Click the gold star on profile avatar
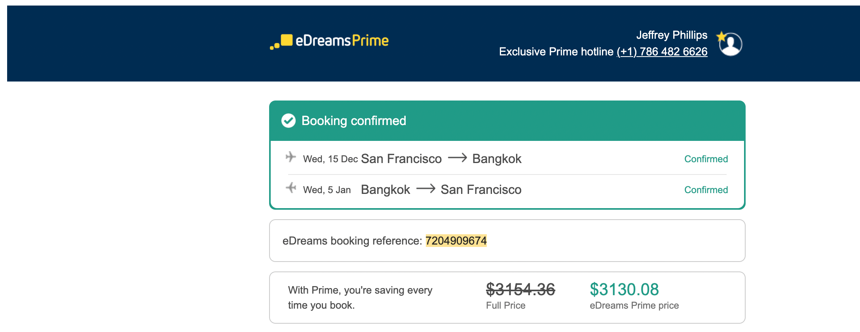Image resolution: width=860 pixels, height=332 pixels. tap(721, 36)
